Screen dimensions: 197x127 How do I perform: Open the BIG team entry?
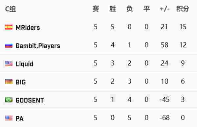click(x=21, y=82)
